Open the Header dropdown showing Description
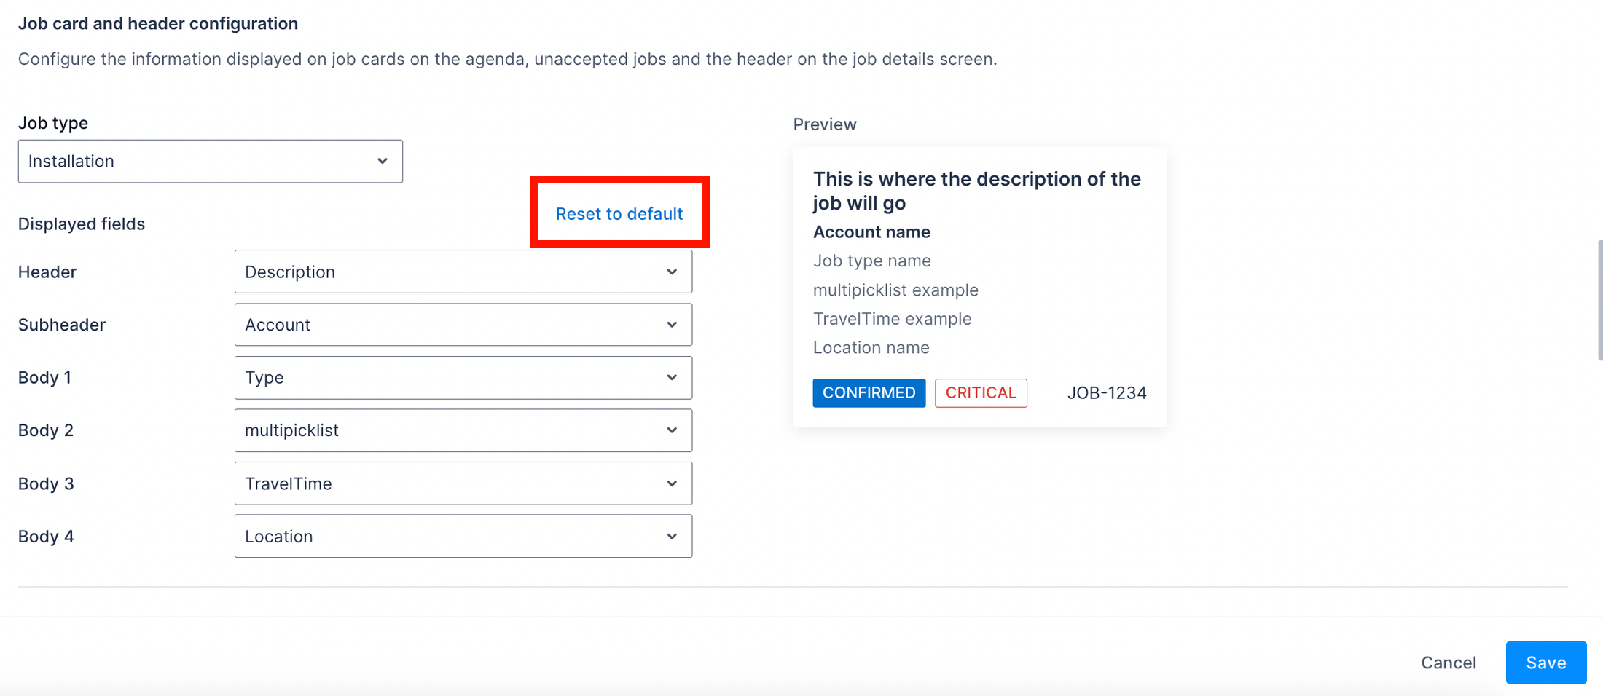1603x696 pixels. click(463, 272)
